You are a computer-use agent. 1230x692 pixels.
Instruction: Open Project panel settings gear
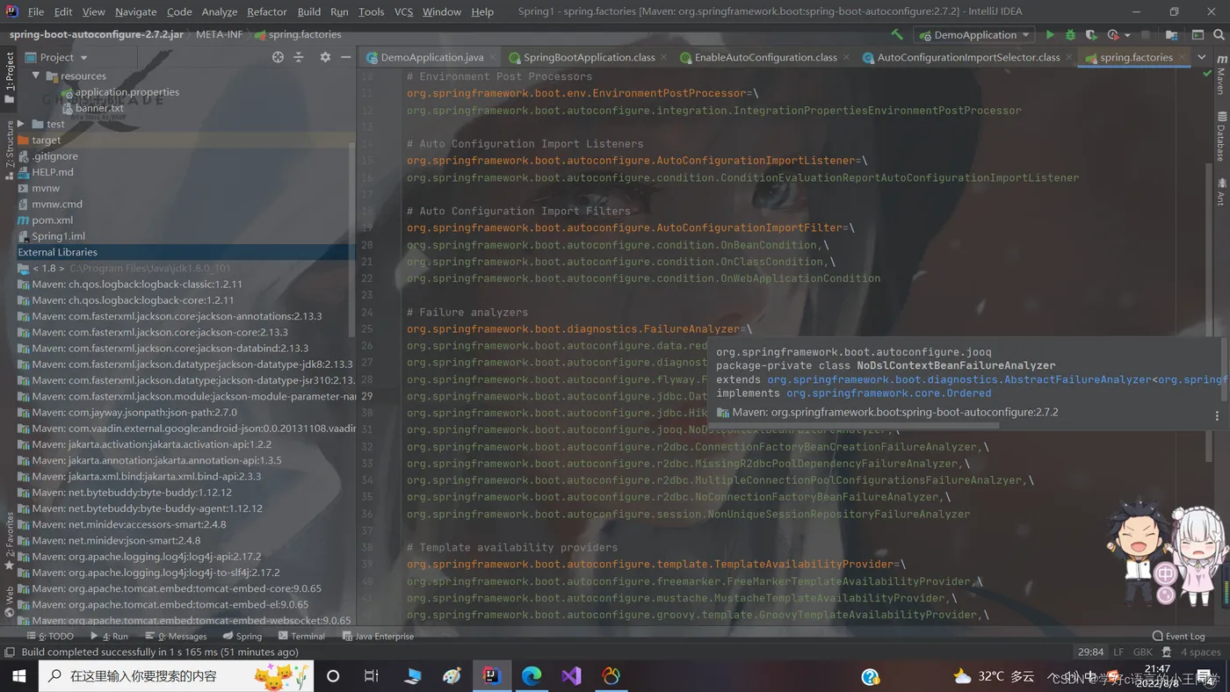tap(325, 57)
